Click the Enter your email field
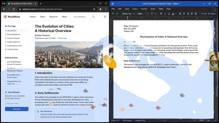 click(x=17, y=103)
